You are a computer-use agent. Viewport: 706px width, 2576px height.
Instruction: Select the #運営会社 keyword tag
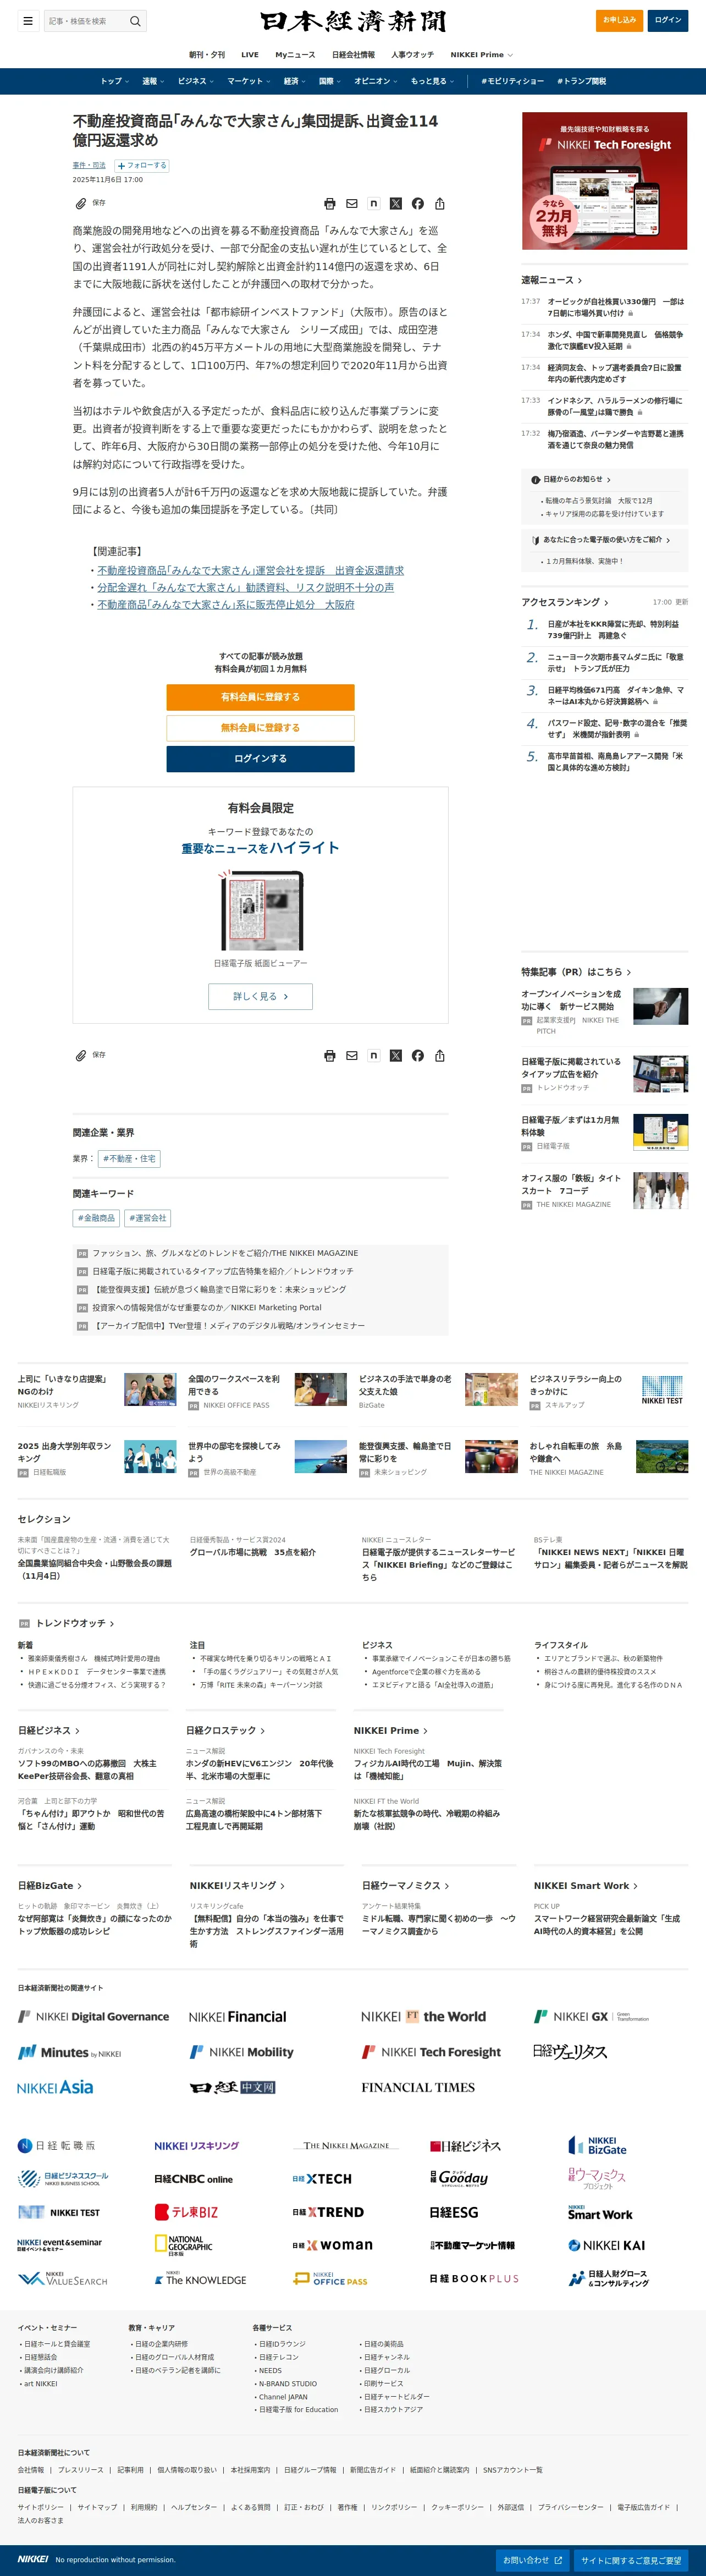148,1218
